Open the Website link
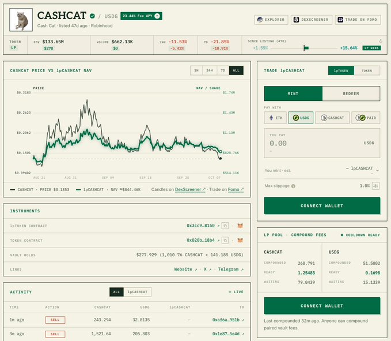391x341 pixels. point(185,269)
